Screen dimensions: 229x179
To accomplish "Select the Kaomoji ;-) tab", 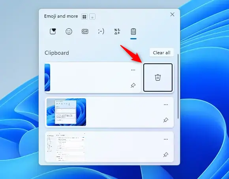I will click(101, 31).
